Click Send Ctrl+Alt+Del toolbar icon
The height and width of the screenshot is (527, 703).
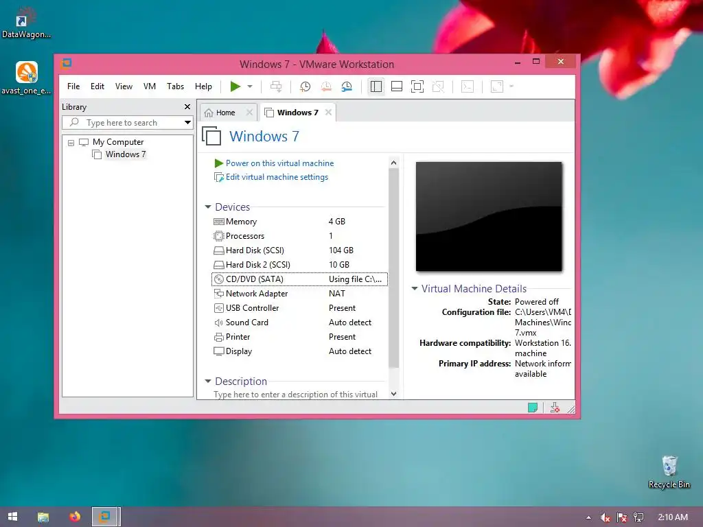tap(276, 86)
